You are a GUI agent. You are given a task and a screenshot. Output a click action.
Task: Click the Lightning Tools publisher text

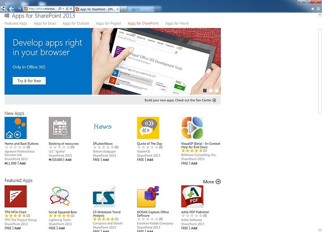(59, 220)
